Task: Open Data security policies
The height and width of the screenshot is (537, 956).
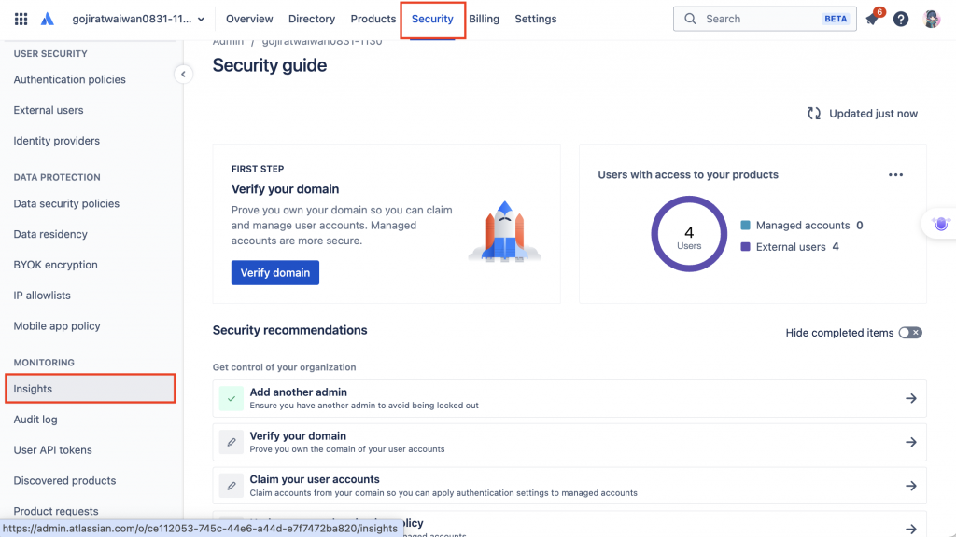Action: (66, 203)
